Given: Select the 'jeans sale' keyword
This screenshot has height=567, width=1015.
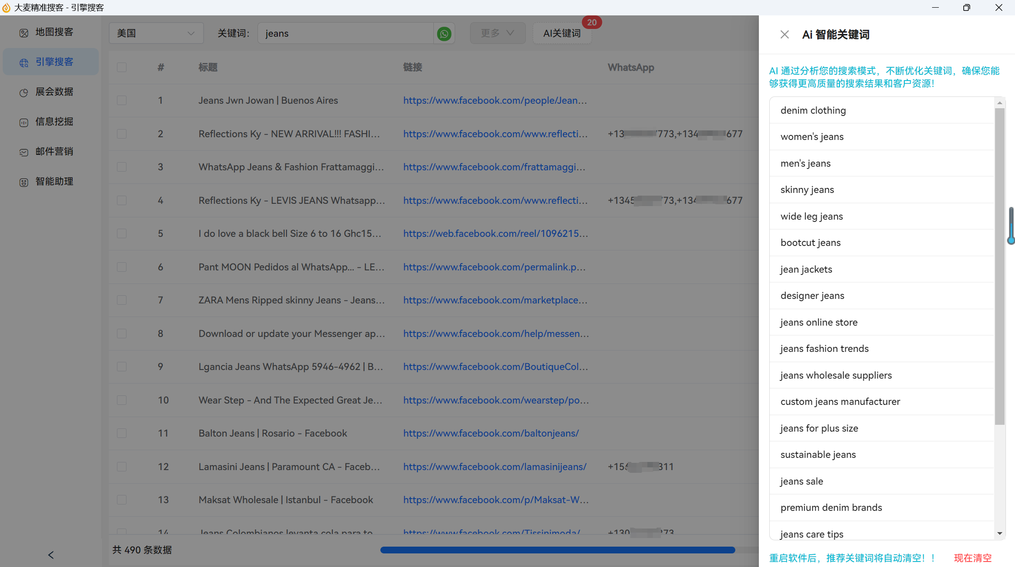Looking at the screenshot, I should (x=882, y=481).
